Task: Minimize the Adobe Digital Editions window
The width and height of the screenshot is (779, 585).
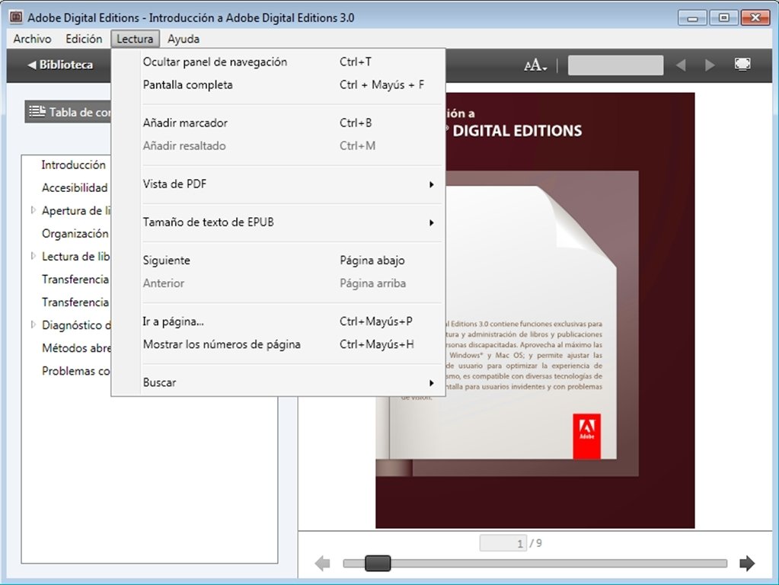Action: coord(692,18)
